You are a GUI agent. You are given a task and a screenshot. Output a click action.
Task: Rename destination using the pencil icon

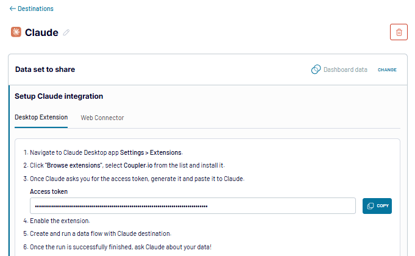tap(66, 33)
